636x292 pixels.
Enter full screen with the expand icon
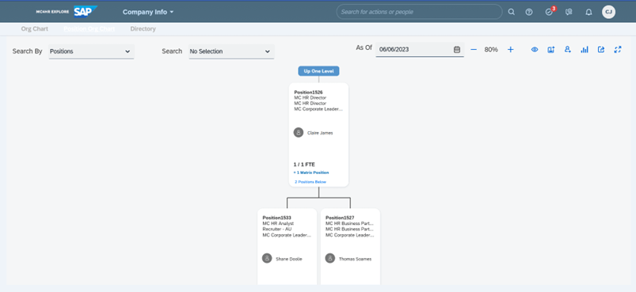point(618,49)
